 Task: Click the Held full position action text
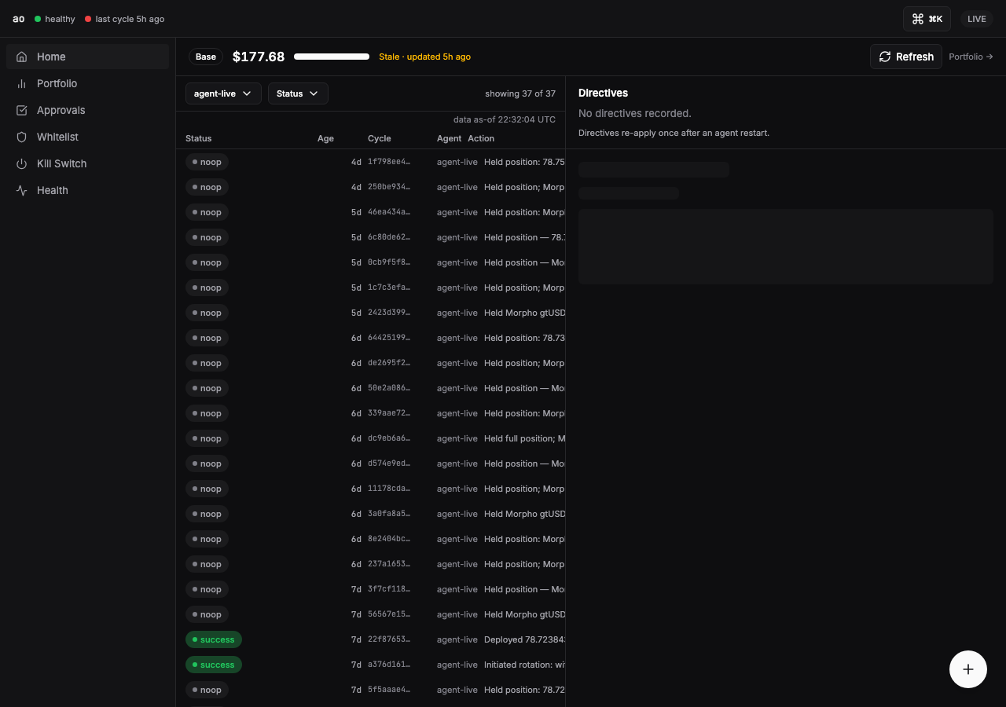click(524, 438)
